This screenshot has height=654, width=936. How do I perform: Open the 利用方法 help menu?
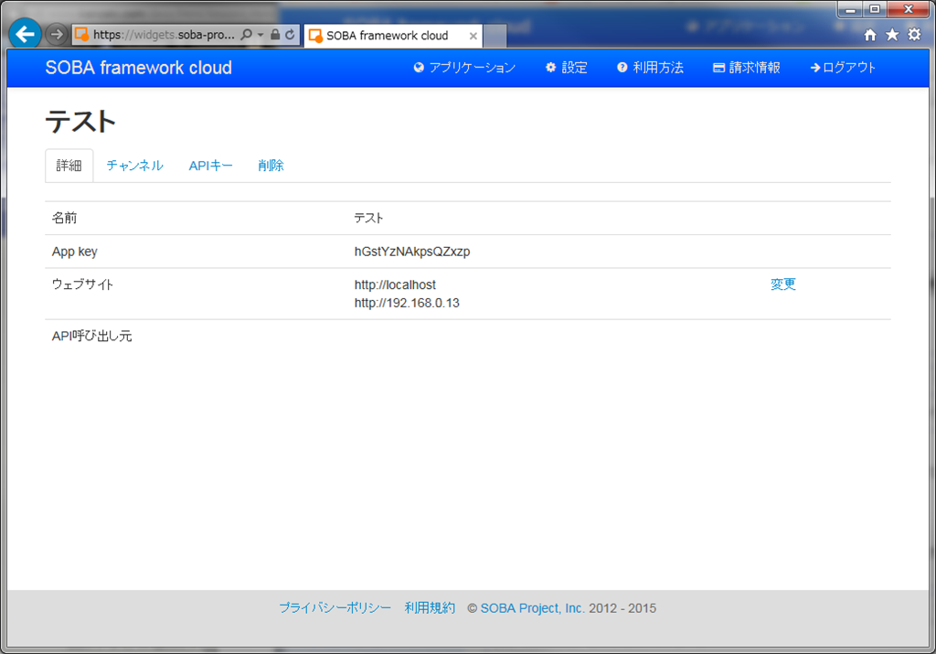(x=650, y=68)
